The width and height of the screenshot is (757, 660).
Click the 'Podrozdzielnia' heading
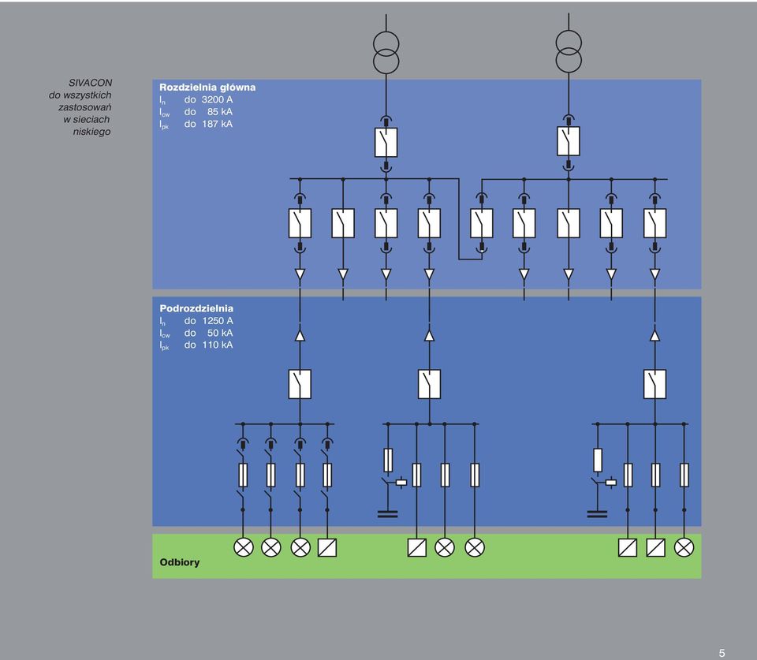[x=196, y=308]
